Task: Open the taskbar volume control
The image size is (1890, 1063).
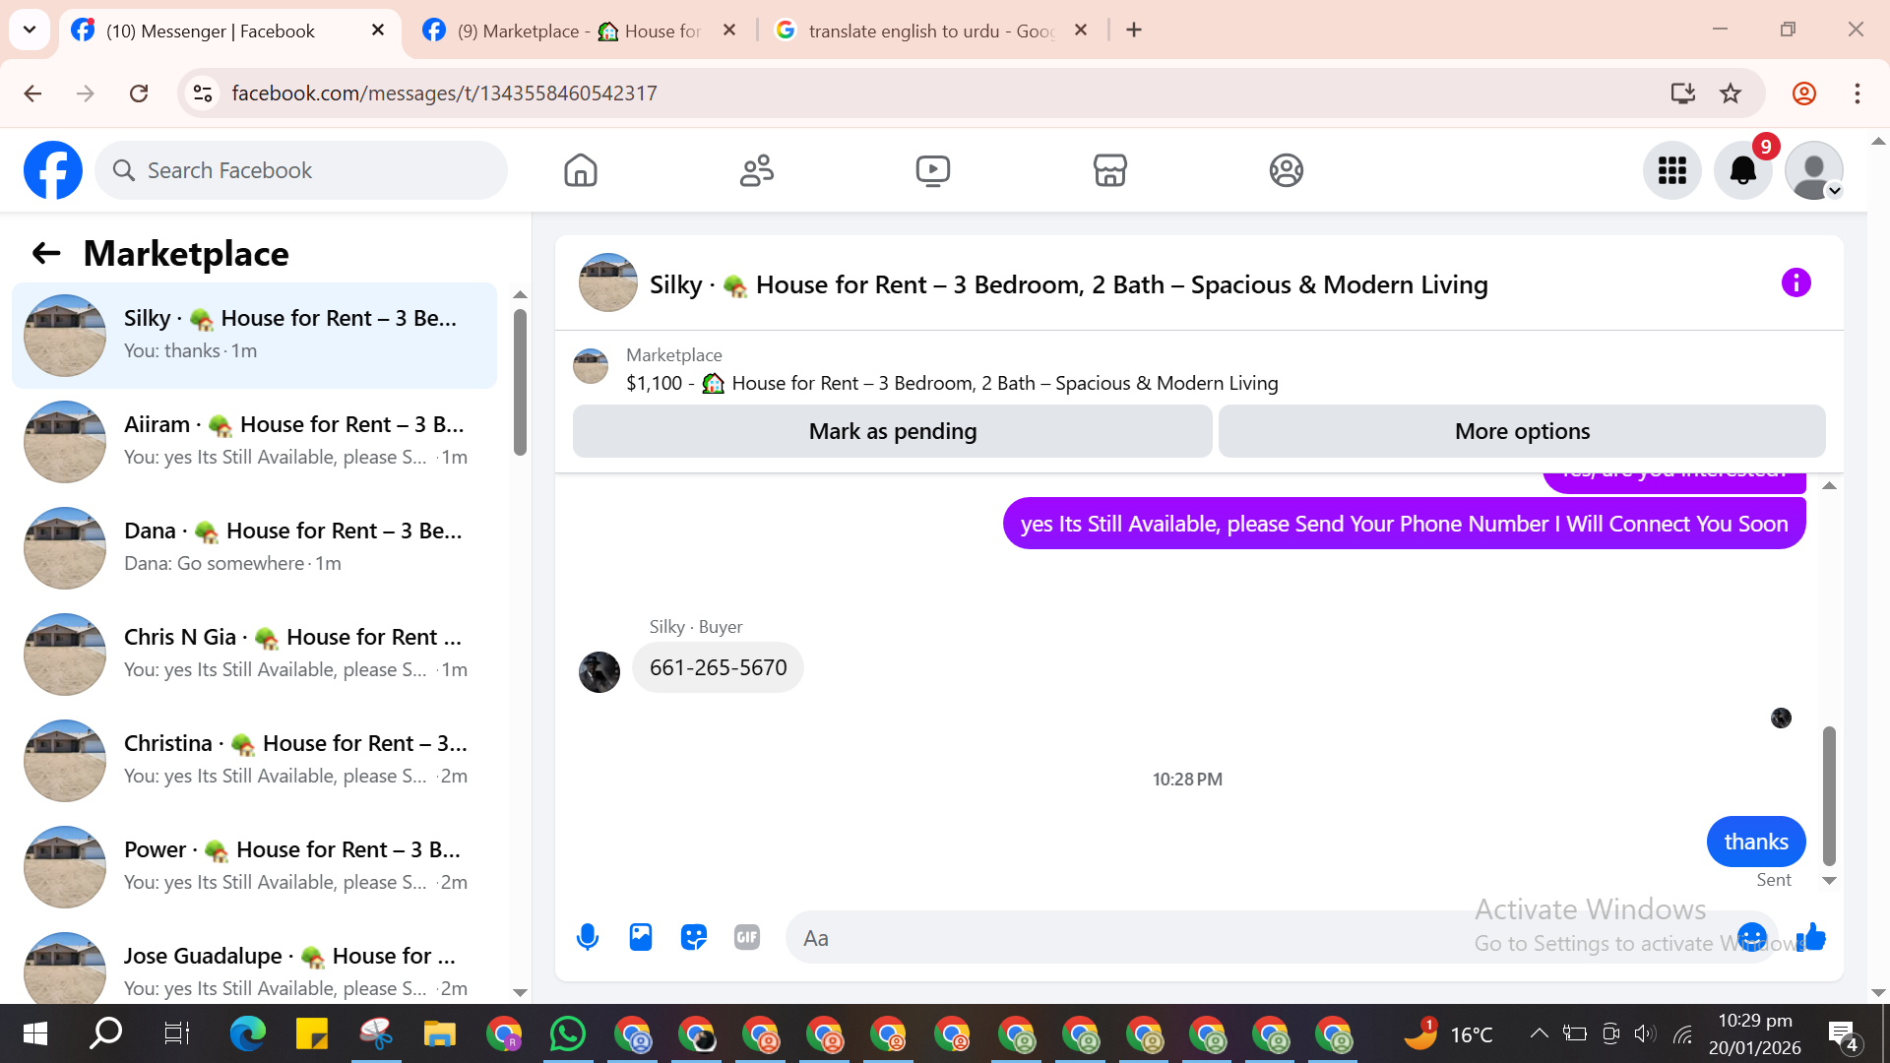Action: point(1644,1033)
